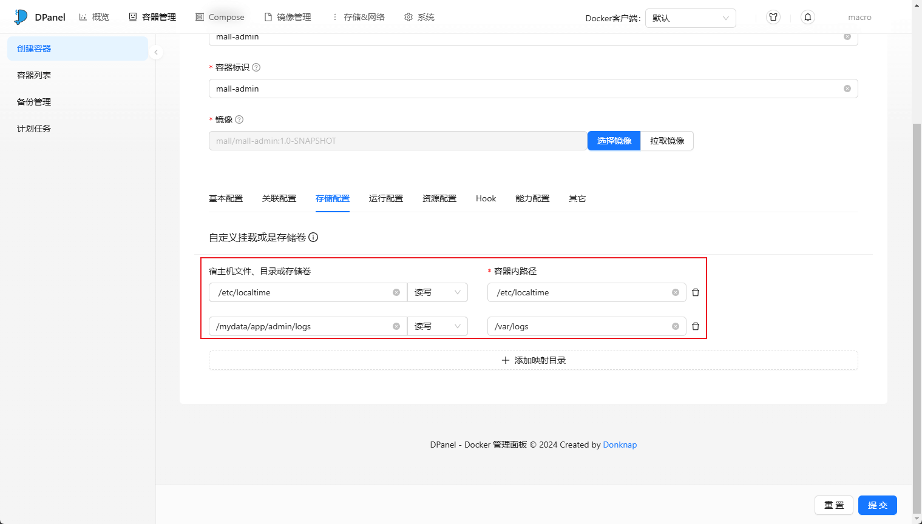Open the Docker客户端 dropdown
This screenshot has height=524, width=922.
[690, 18]
